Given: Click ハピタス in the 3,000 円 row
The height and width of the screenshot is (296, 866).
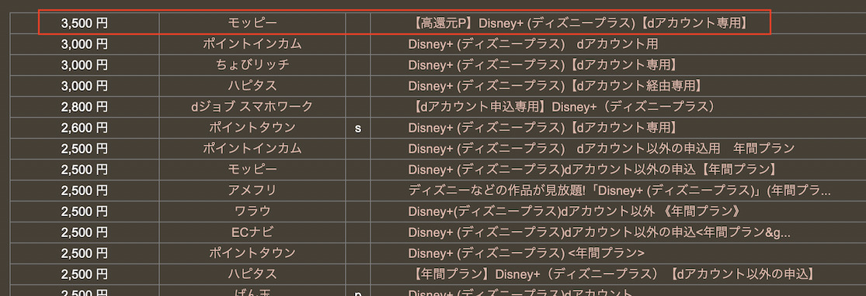Looking at the screenshot, I should click(252, 86).
